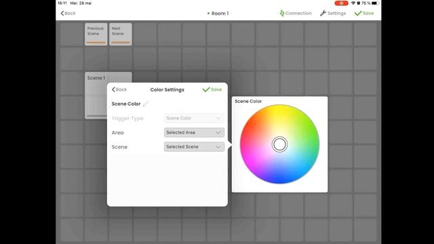Open the Scene dropdown showing Selected Scene
Viewport: 434px width, 244px height.
(194, 147)
